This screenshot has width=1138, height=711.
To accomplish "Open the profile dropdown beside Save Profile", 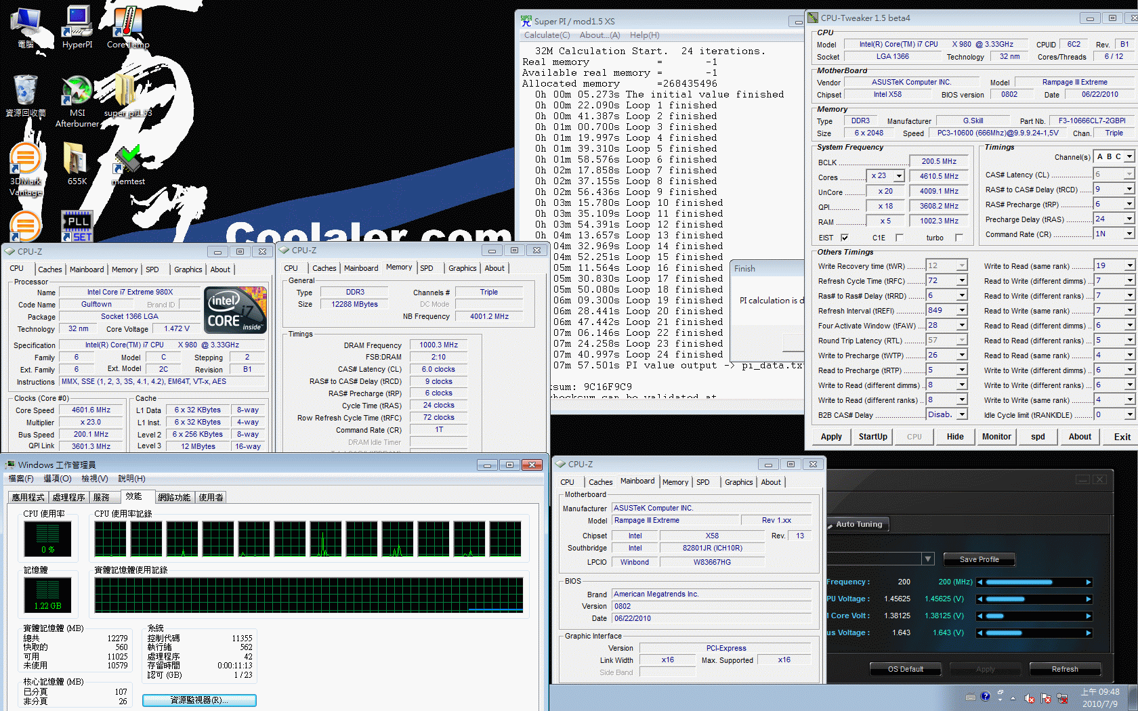I will 927,559.
